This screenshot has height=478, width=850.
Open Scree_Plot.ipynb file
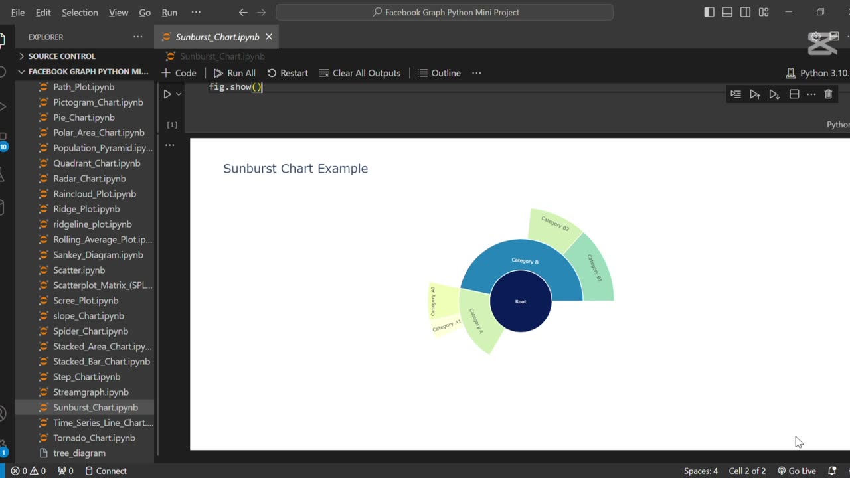click(86, 301)
